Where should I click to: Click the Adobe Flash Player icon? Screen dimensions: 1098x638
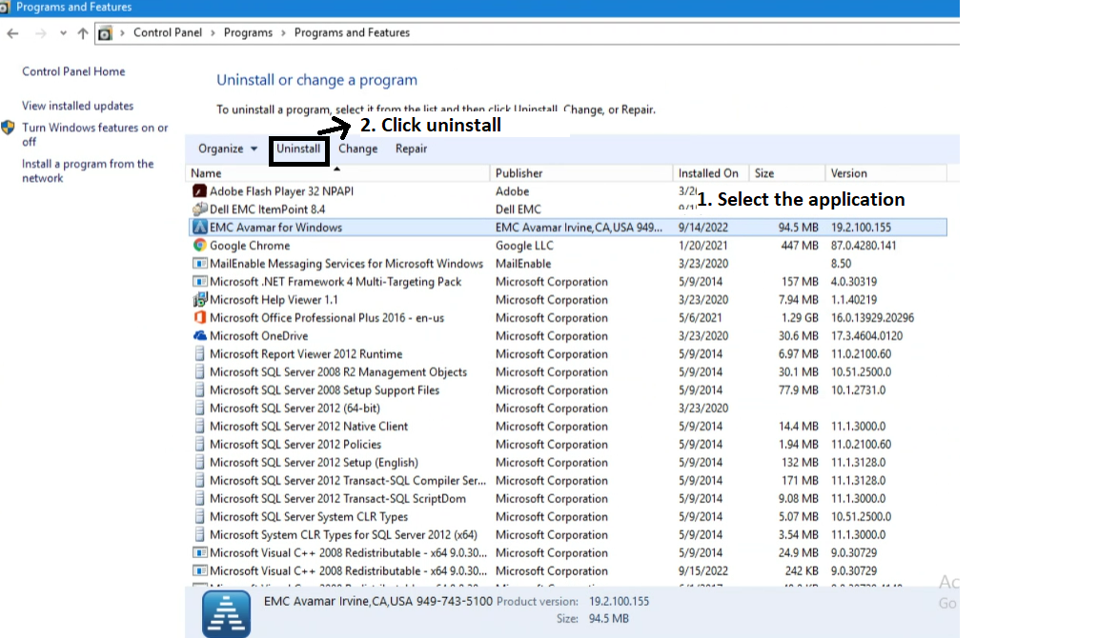(x=199, y=190)
